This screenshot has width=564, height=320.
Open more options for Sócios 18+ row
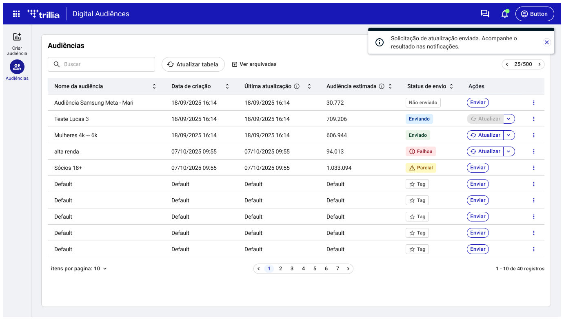click(x=534, y=168)
